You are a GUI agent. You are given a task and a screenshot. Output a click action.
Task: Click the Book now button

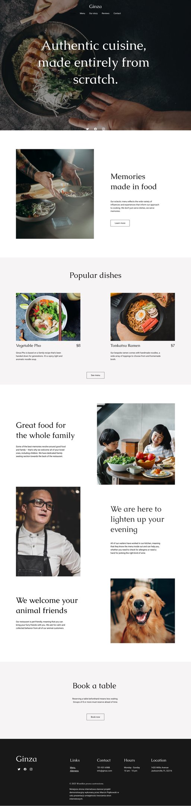click(x=95, y=717)
